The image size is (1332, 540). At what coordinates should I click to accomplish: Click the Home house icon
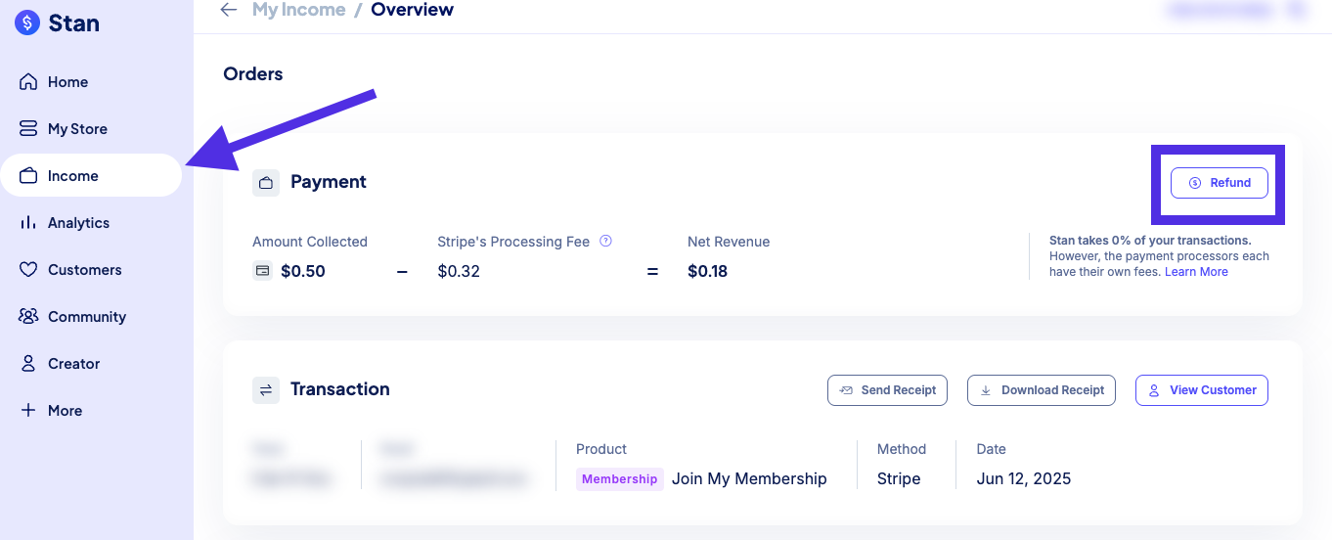[x=28, y=82]
